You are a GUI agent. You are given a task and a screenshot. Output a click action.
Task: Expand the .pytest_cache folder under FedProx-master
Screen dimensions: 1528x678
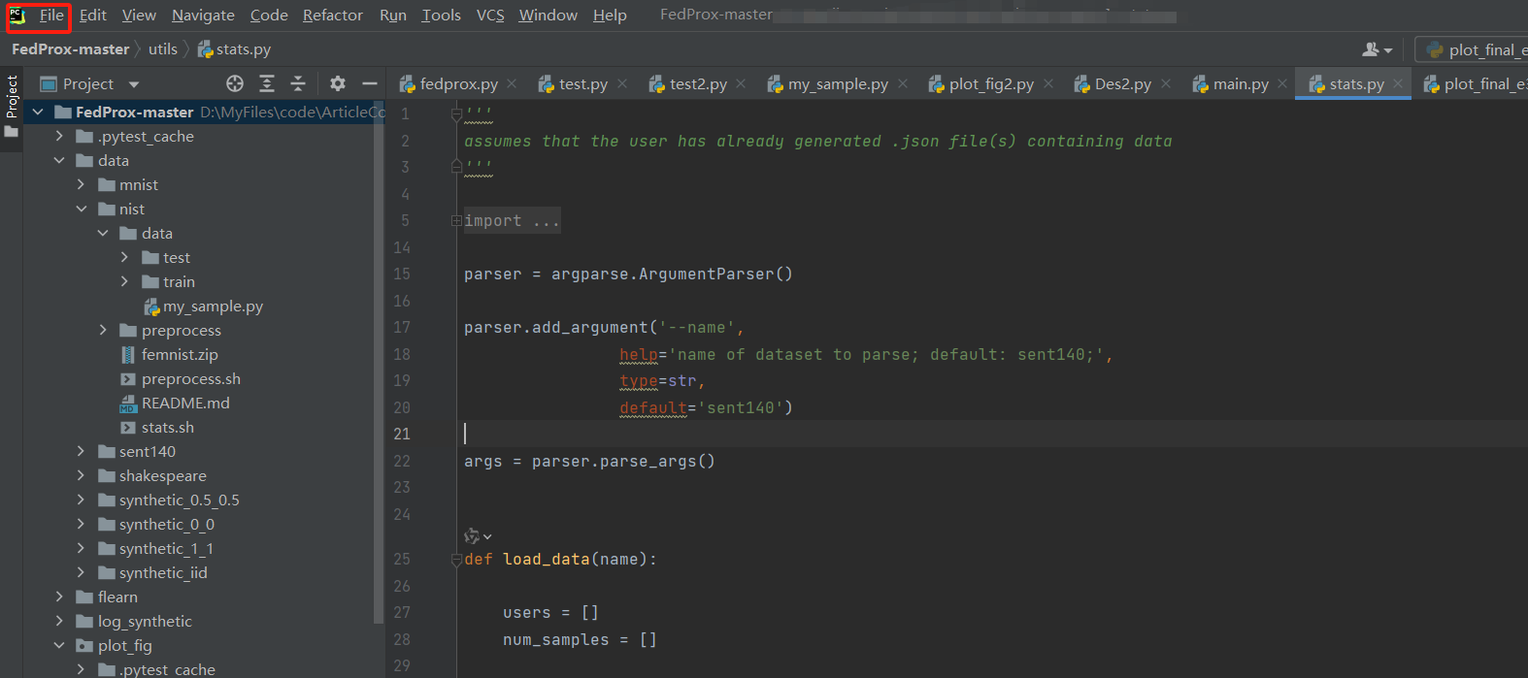(x=59, y=137)
